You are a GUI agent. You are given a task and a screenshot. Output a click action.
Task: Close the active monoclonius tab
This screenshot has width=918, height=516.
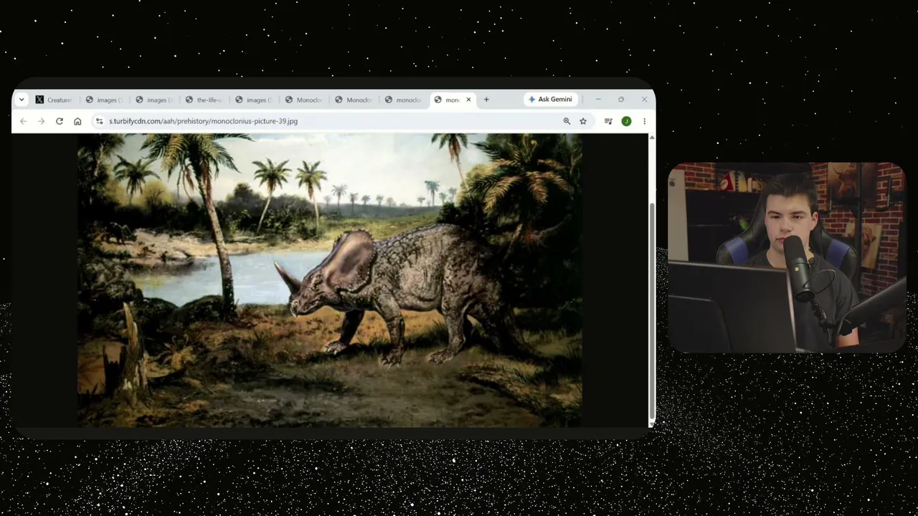(x=468, y=100)
